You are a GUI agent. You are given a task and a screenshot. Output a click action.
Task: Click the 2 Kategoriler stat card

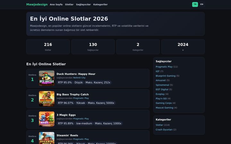point(138,47)
